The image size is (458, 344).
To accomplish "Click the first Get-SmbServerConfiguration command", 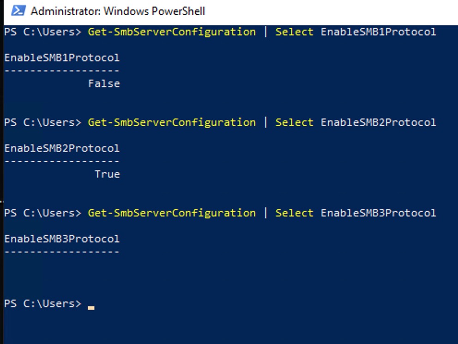I will (171, 32).
